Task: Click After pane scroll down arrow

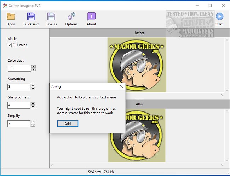Action: [x=227, y=160]
